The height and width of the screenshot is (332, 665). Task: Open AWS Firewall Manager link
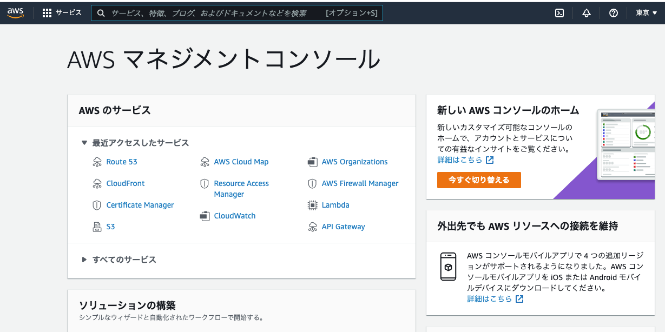point(360,183)
